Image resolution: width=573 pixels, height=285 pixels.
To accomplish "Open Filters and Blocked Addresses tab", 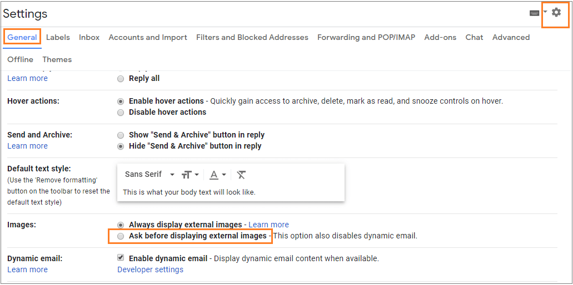I will click(x=252, y=37).
